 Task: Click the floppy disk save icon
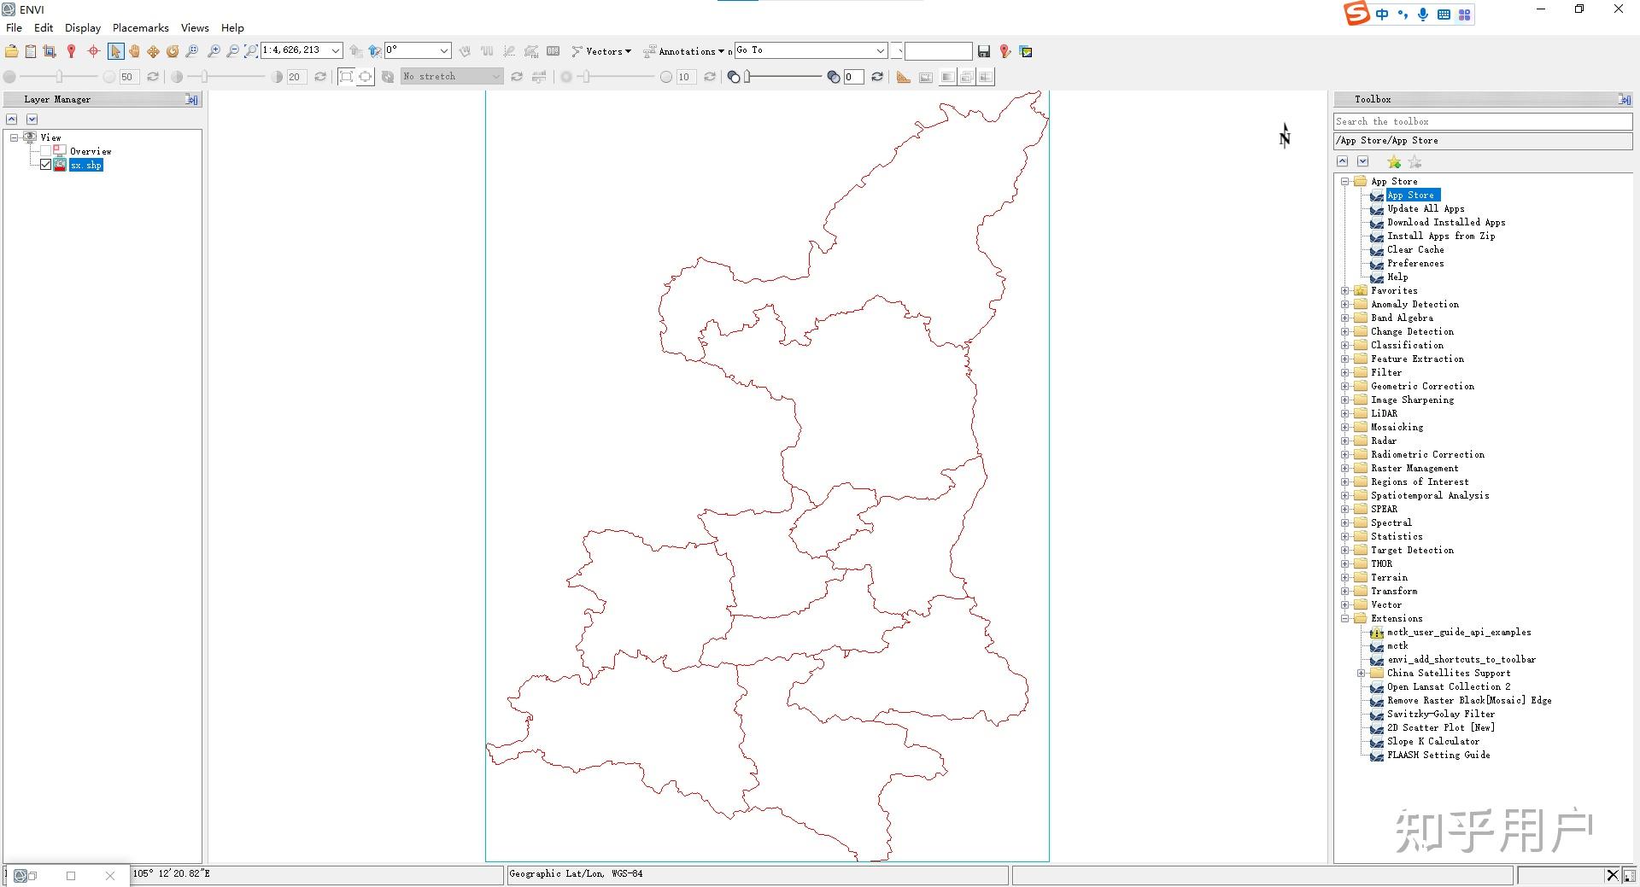tap(984, 52)
